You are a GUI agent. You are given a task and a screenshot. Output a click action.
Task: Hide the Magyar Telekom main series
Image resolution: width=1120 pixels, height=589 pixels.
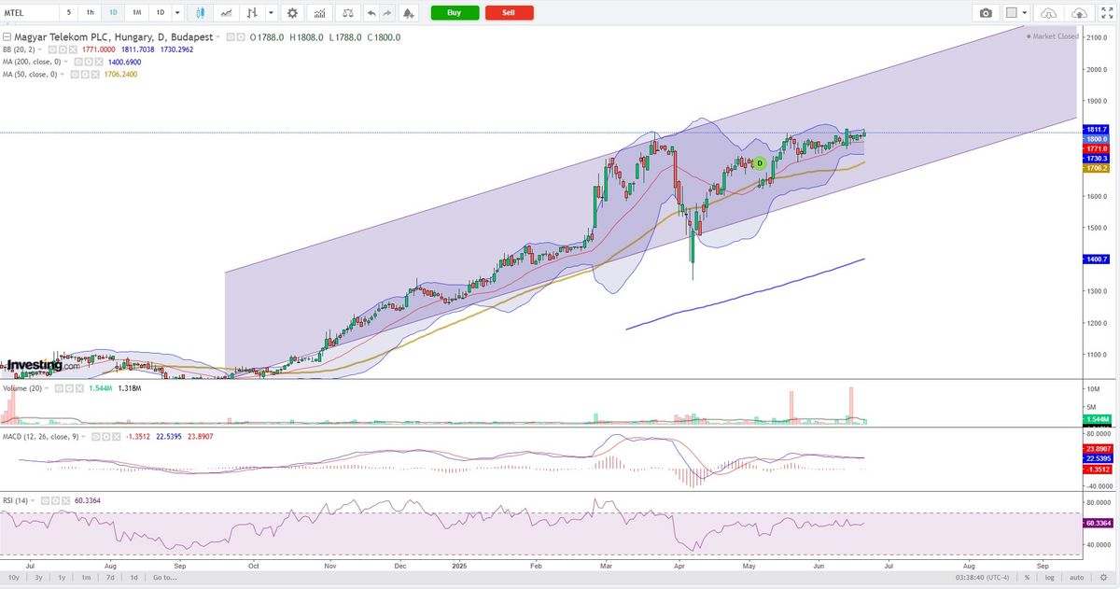pos(230,37)
